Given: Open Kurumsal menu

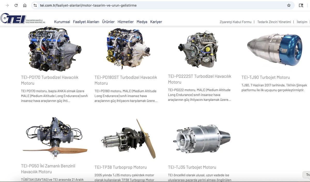Looking at the screenshot, I should (x=62, y=22).
